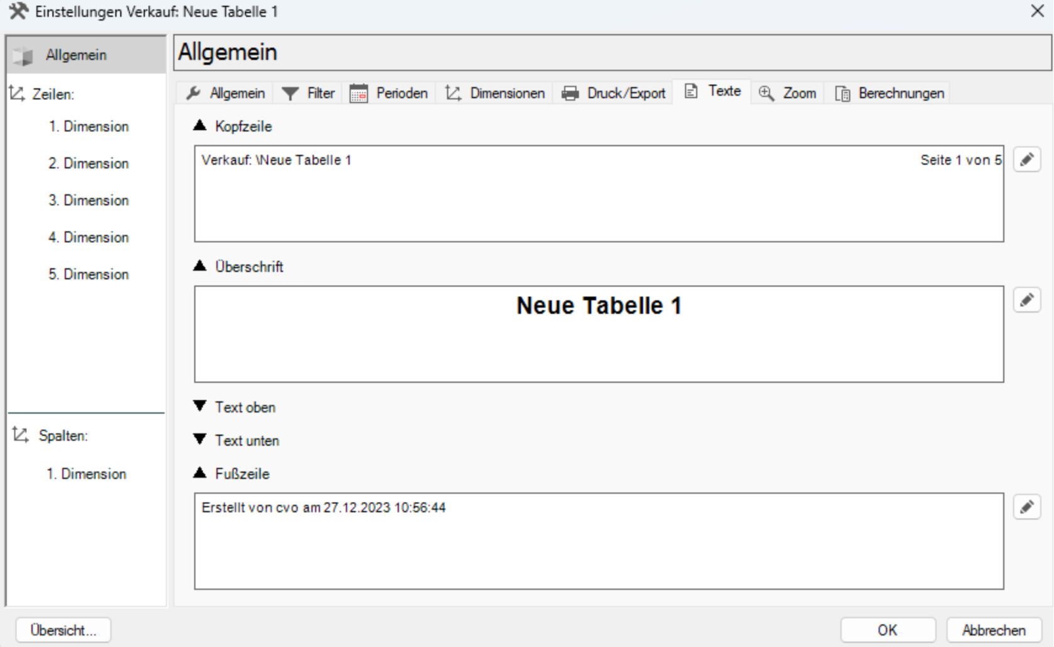This screenshot has height=647, width=1054.
Task: Click the document icon on Texte tab
Action: click(691, 92)
